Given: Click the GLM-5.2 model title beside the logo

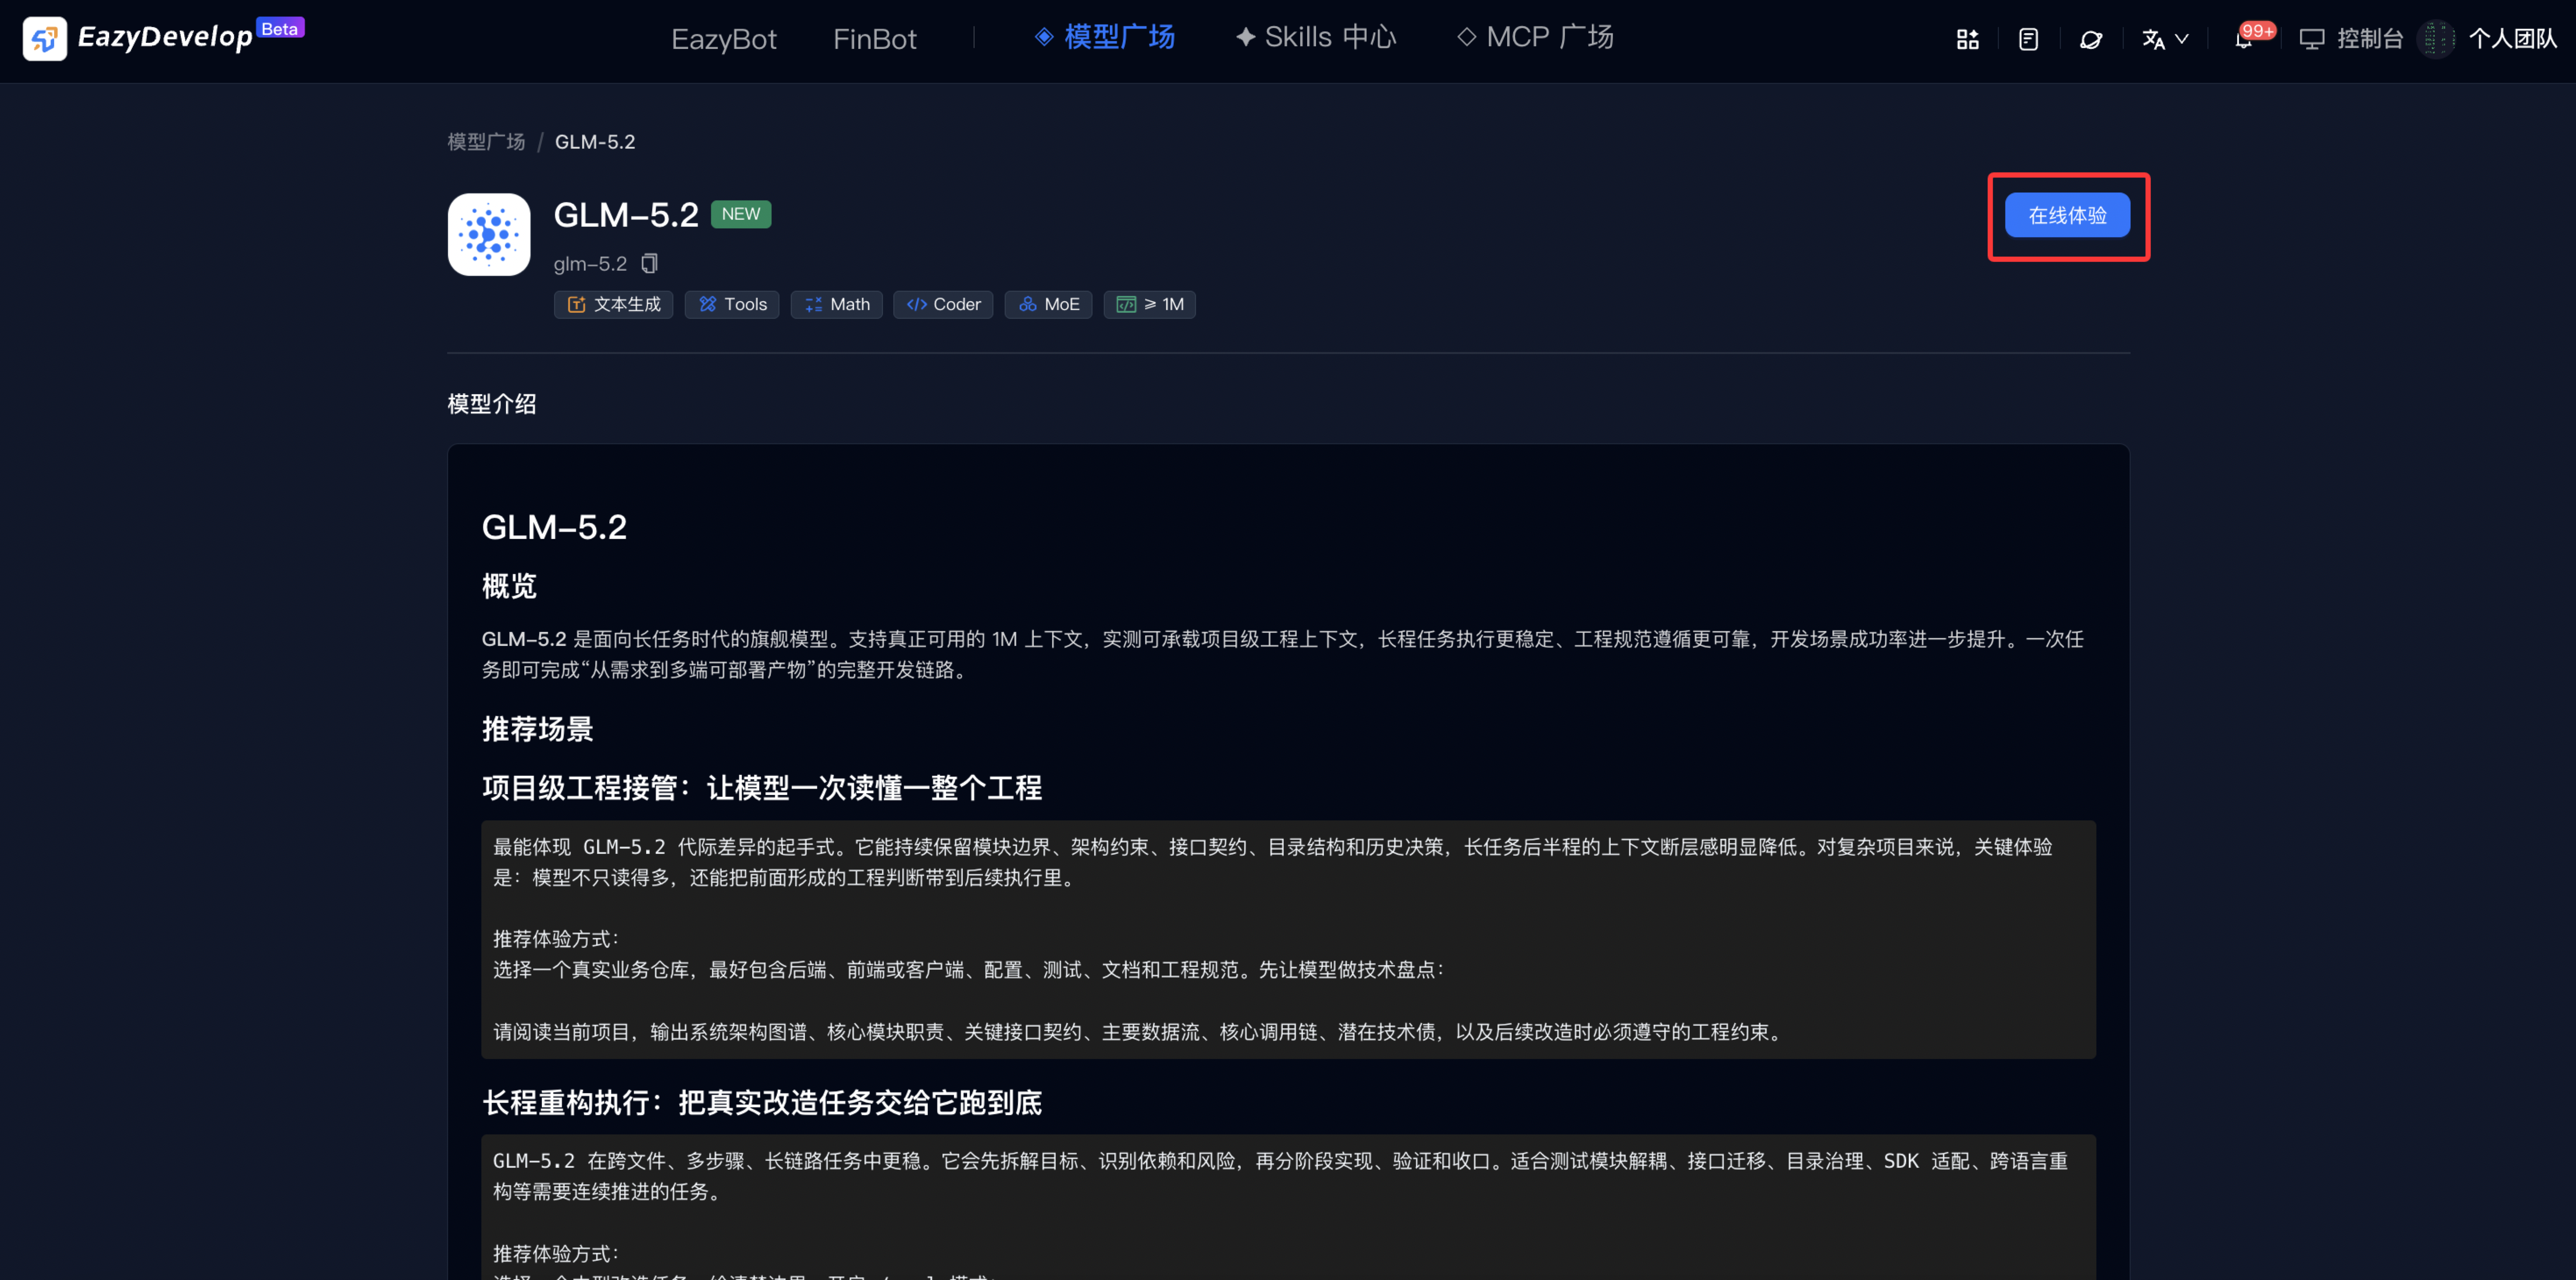Looking at the screenshot, I should coord(626,214).
